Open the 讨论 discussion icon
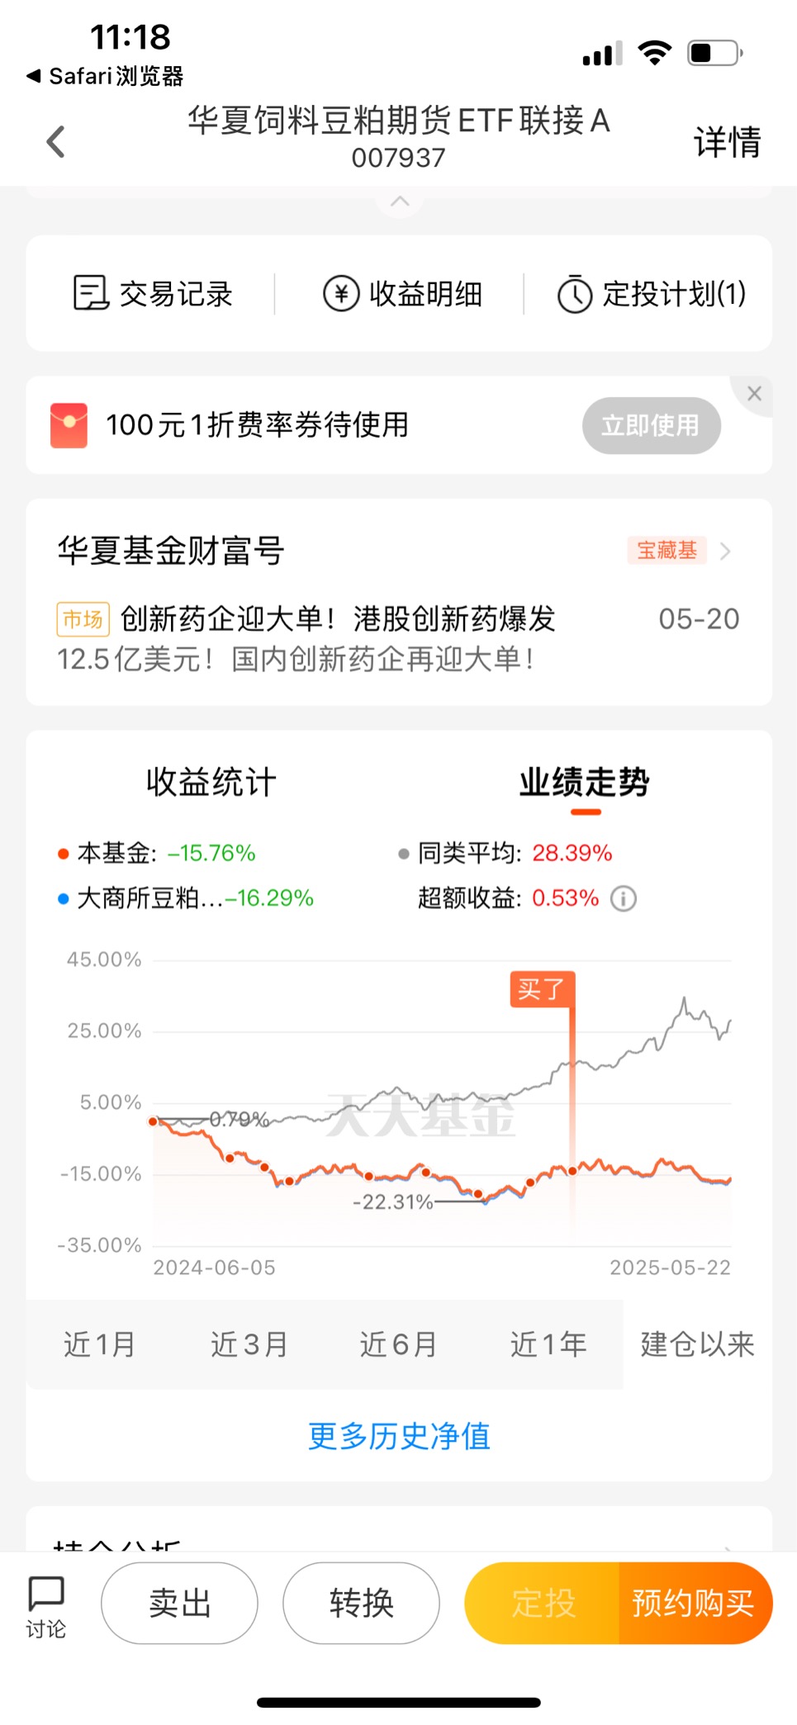The width and height of the screenshot is (797, 1725). [45, 1606]
